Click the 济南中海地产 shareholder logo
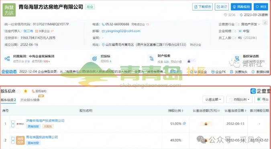271x149 pixels. (x=20, y=124)
